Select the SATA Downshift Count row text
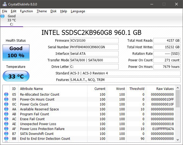 pyautogui.click(x=37, y=134)
